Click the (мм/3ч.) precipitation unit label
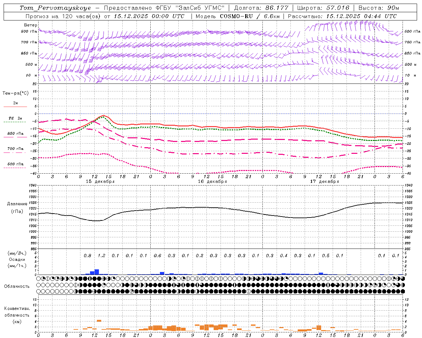This screenshot has width=422, height=338. coord(17,253)
